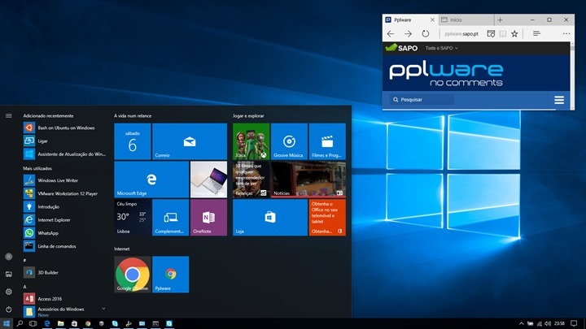The width and height of the screenshot is (586, 329).
Task: Click the Power button in Start
Action: pos(9,310)
